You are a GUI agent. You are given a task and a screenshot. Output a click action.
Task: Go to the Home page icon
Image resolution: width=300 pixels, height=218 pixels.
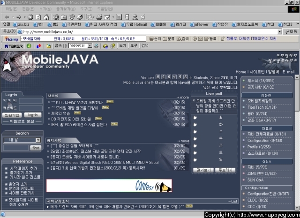(x=46, y=17)
